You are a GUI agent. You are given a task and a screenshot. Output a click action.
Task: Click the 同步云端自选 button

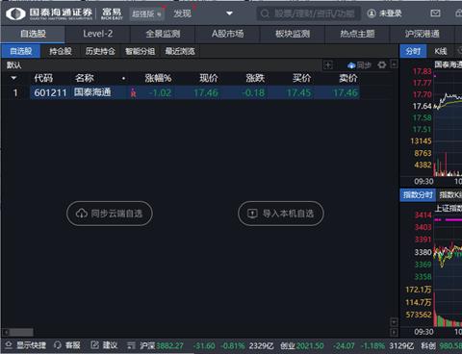pos(110,214)
